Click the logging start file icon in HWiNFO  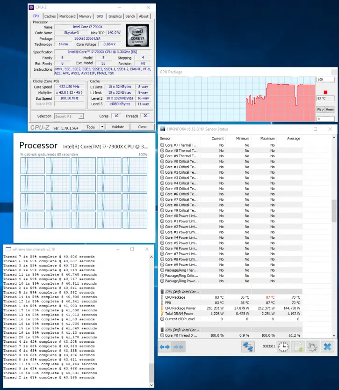point(298,347)
